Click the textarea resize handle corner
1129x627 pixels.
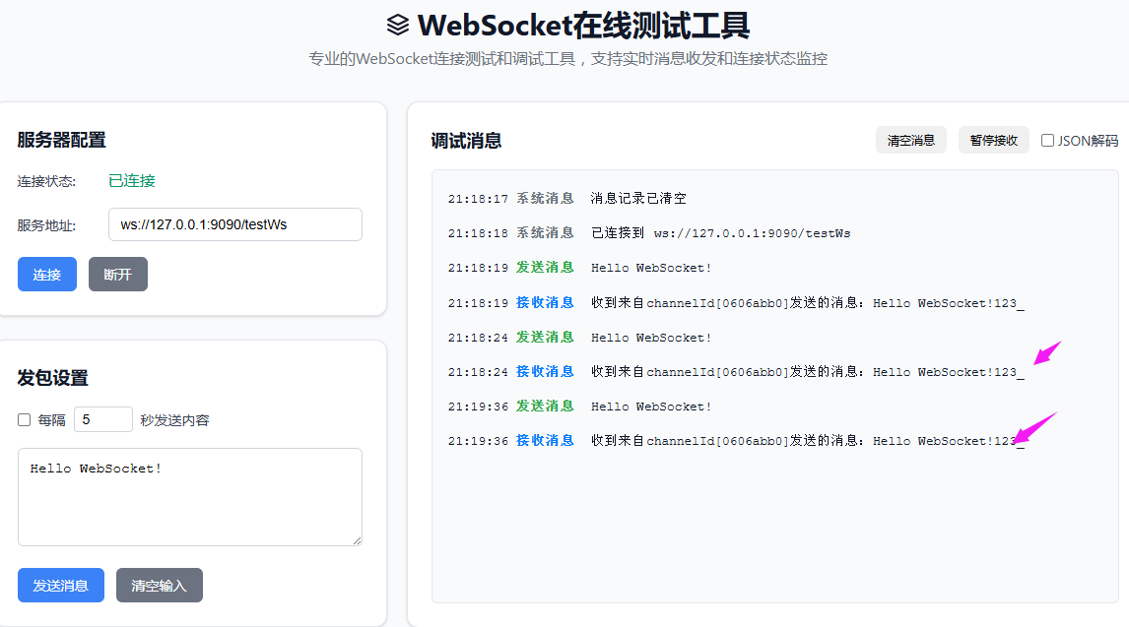click(x=358, y=539)
